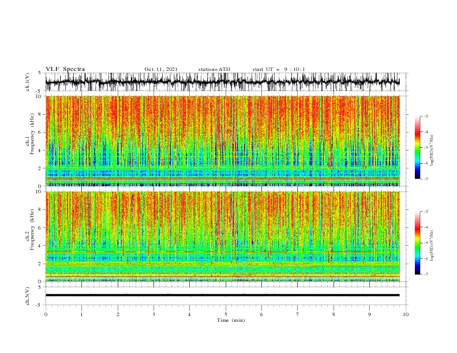Click the date 'Oct. 11, 2021'

click(161, 69)
